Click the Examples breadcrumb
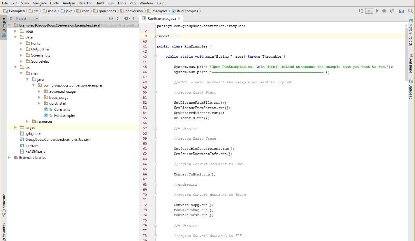Screen dimensions: 415x241 [14, 11]
